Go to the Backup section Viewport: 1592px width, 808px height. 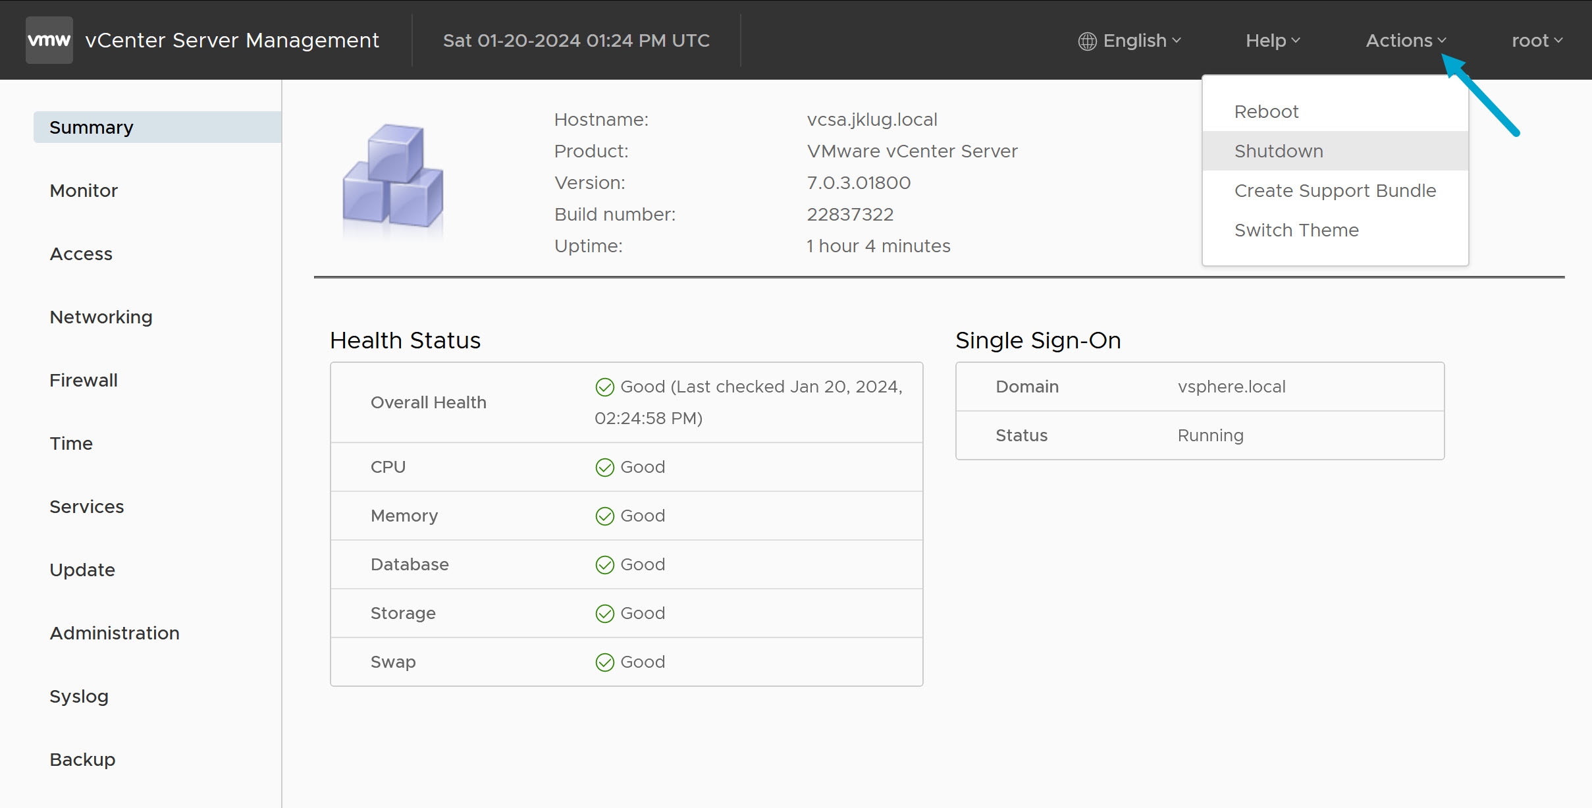pos(82,759)
